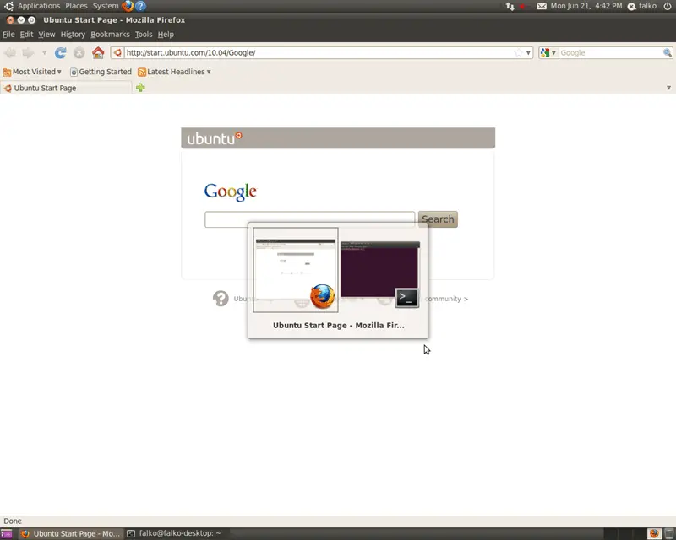Click in the address bar URL field
The height and width of the screenshot is (540, 676).
coord(319,52)
